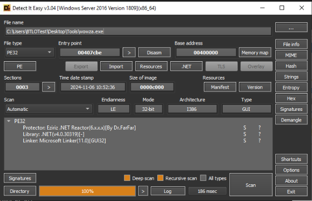Toggle the Recursive scan checkbox
The height and width of the screenshot is (201, 312).
tap(160, 178)
